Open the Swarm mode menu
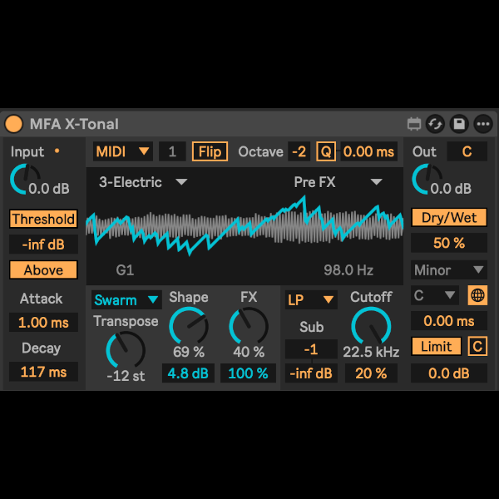Image resolution: width=499 pixels, height=499 pixels. pyautogui.click(x=126, y=299)
